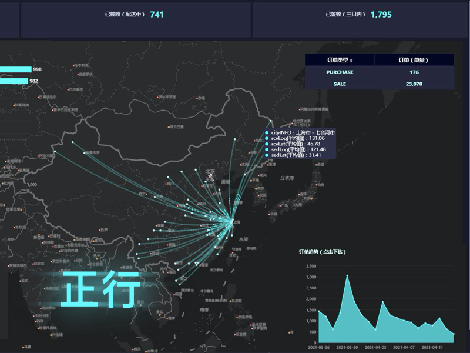Screen dimensions: 470x353
Task: Click the 乌兰巴托 city dot on map
Action: (169, 126)
